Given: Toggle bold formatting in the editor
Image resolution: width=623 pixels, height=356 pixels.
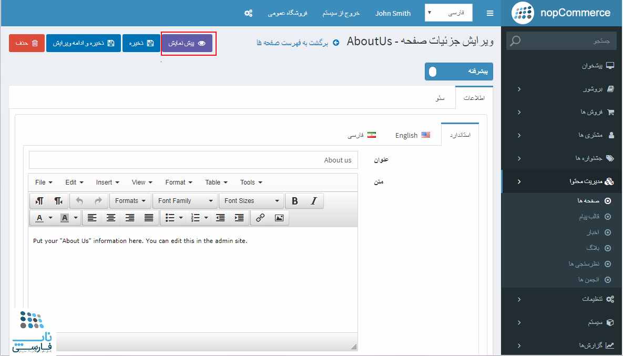Looking at the screenshot, I should pyautogui.click(x=295, y=201).
